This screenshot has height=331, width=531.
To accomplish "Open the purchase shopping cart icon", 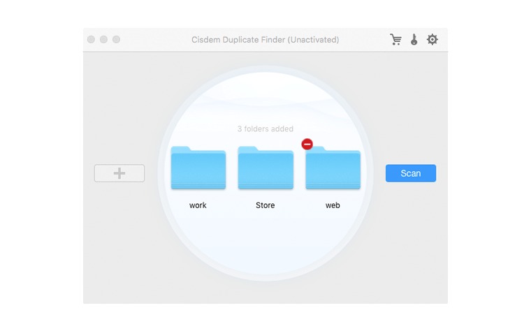I will pos(395,40).
